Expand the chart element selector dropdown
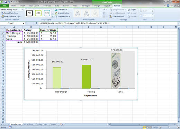180x129 pixels. click(x=22, y=10)
